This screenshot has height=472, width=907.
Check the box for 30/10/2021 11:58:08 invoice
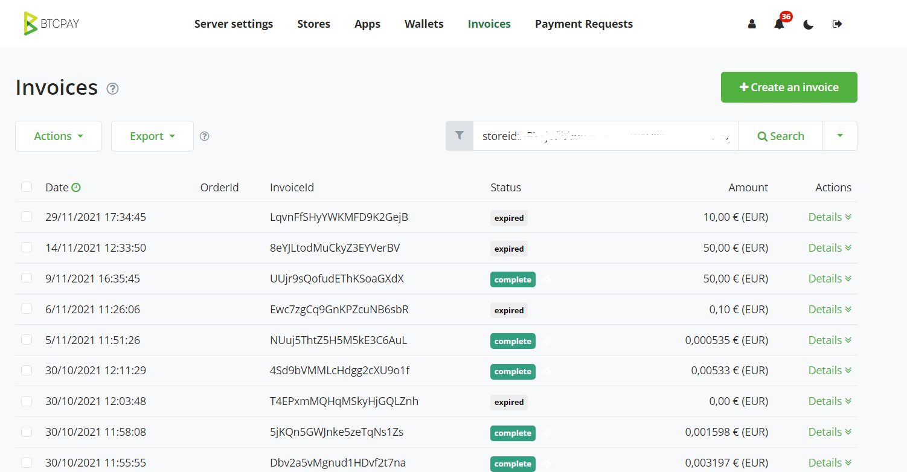coord(27,432)
